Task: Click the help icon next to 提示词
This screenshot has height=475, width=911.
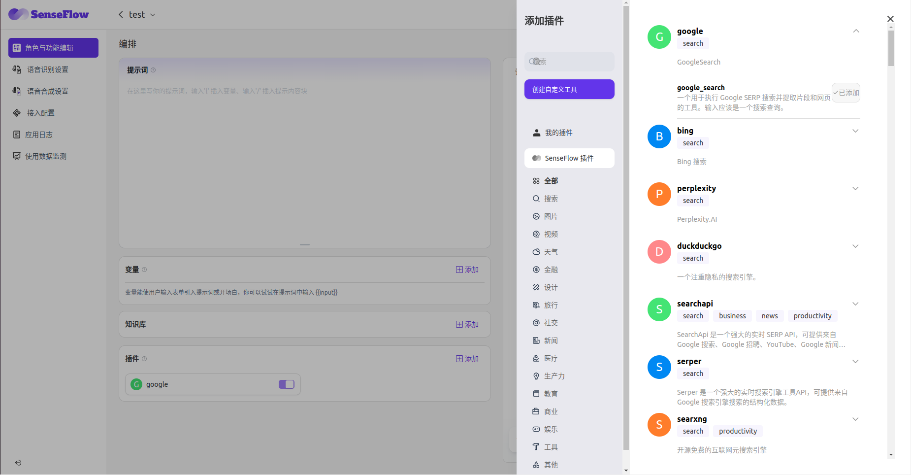Action: [x=153, y=70]
